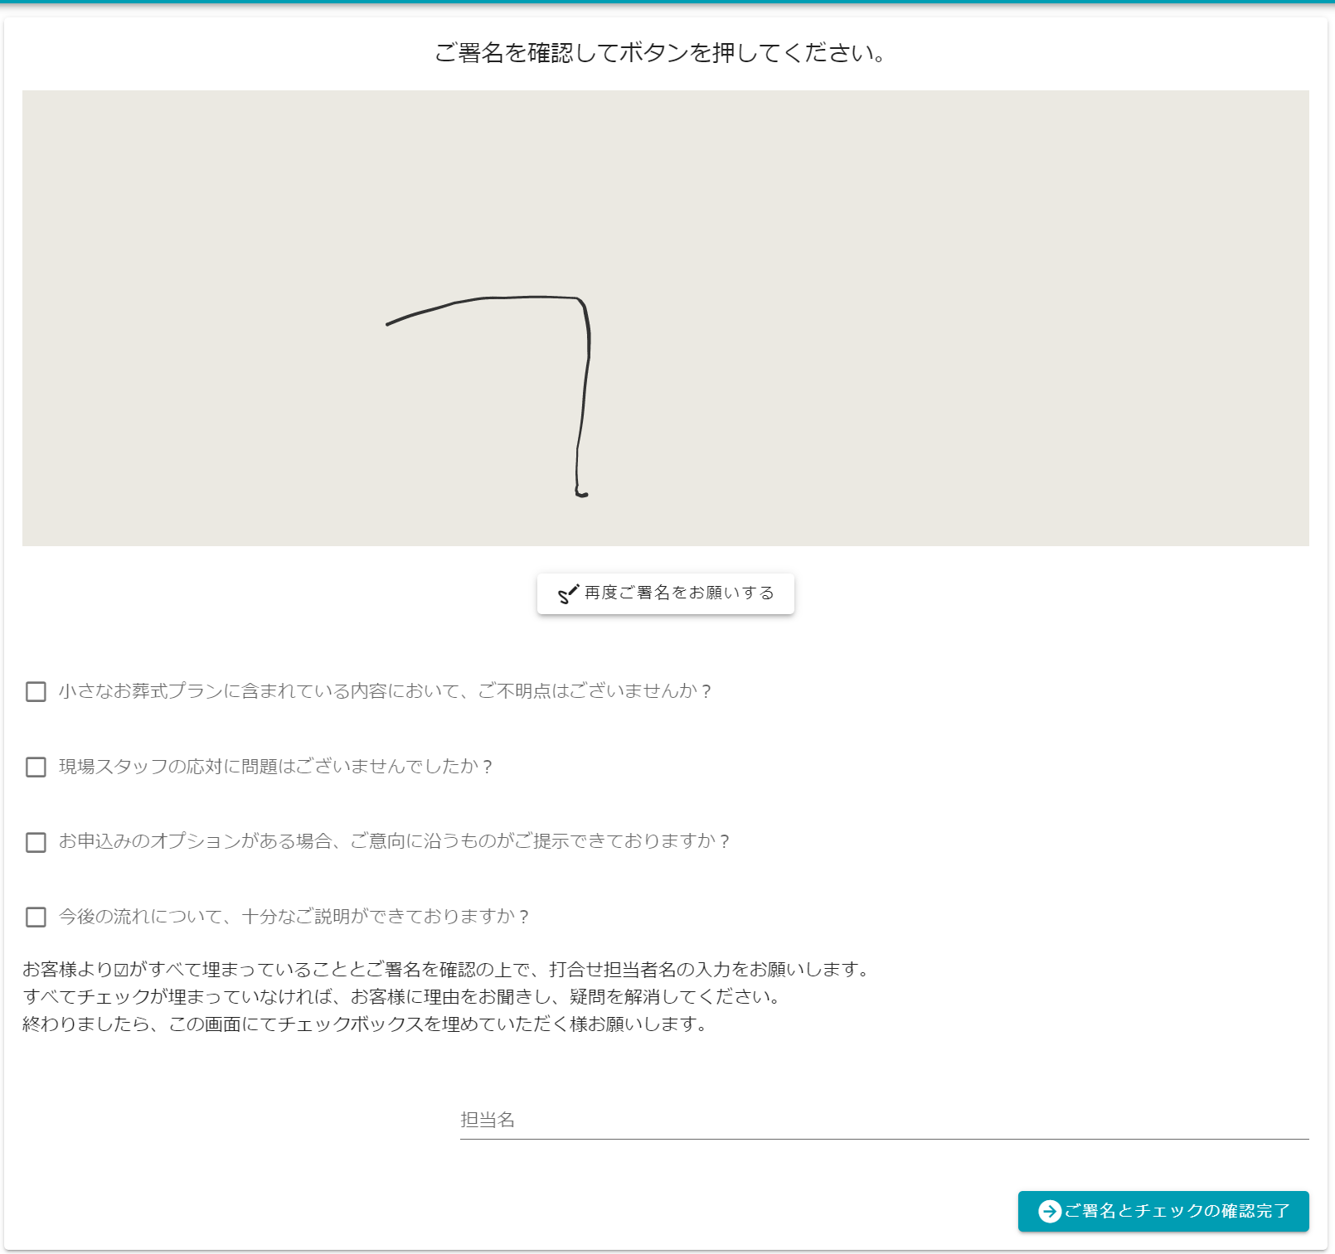Check the 今後の流れについて checkbox
Viewport: 1335px width, 1254px height.
(36, 917)
